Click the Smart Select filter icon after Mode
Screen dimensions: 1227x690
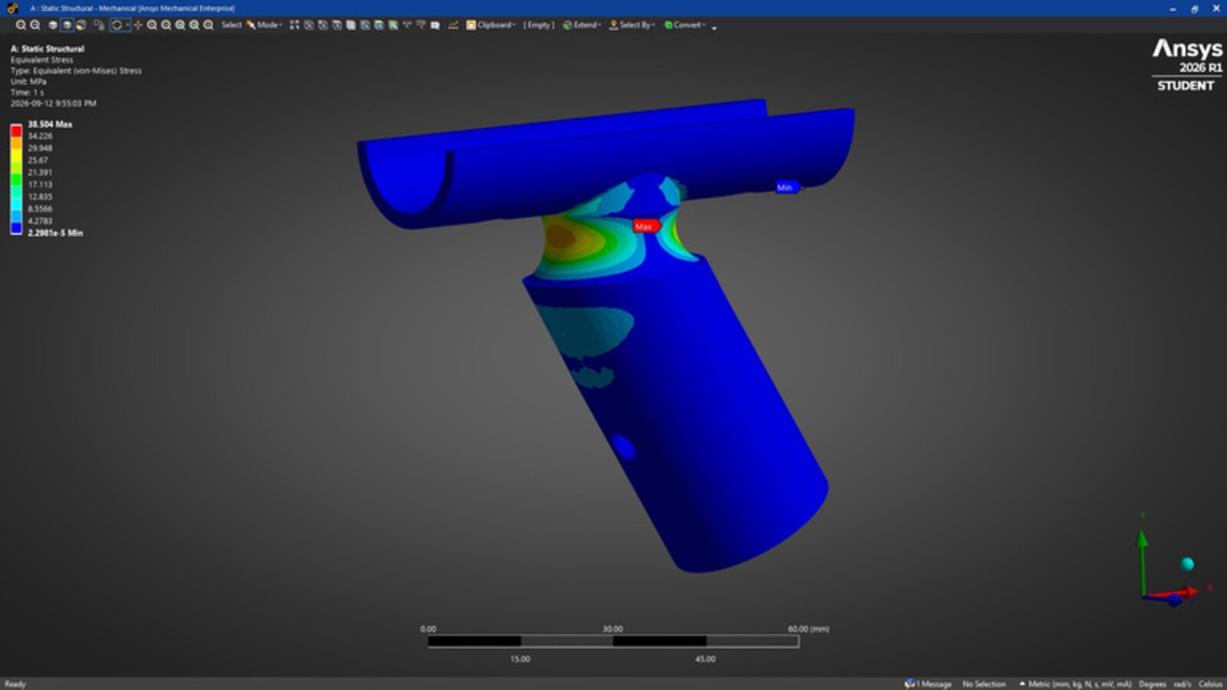[294, 25]
